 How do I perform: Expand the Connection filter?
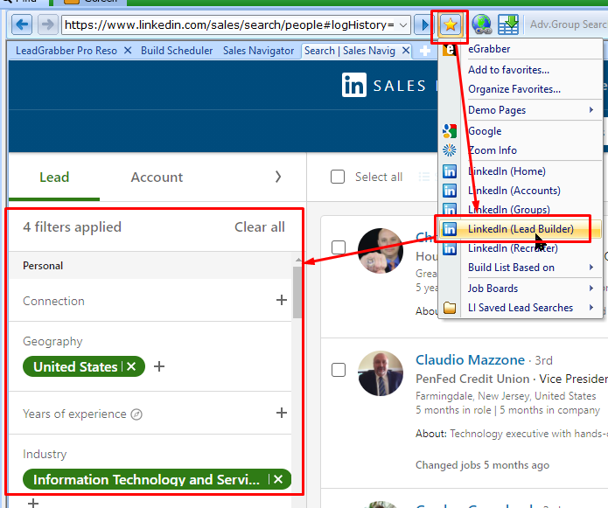coord(282,300)
